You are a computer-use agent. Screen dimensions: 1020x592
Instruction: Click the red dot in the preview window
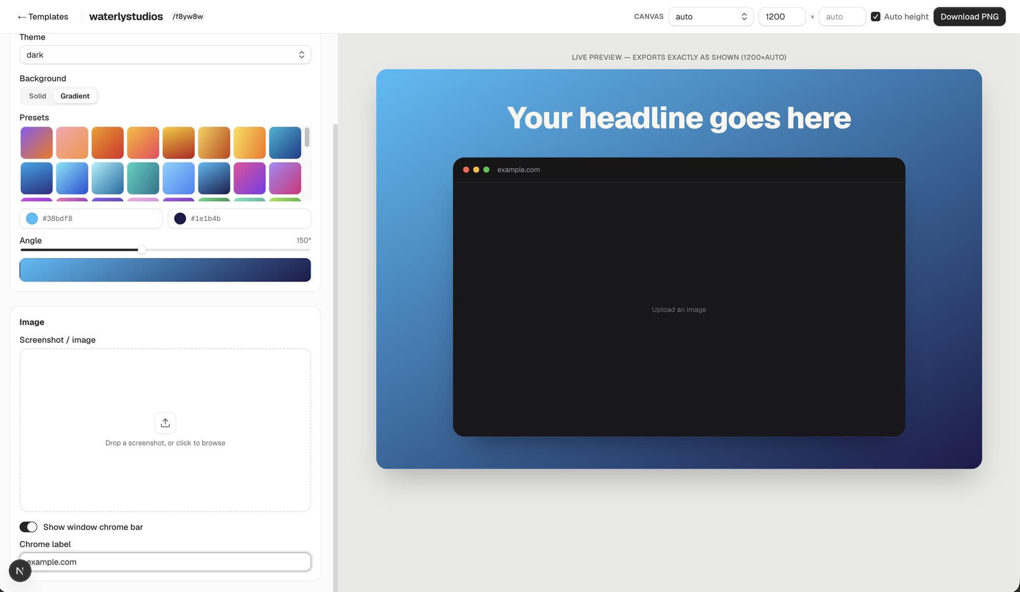point(466,170)
